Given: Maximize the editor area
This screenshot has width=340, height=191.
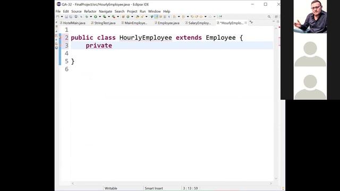Looking at the screenshot, I should (x=278, y=22).
